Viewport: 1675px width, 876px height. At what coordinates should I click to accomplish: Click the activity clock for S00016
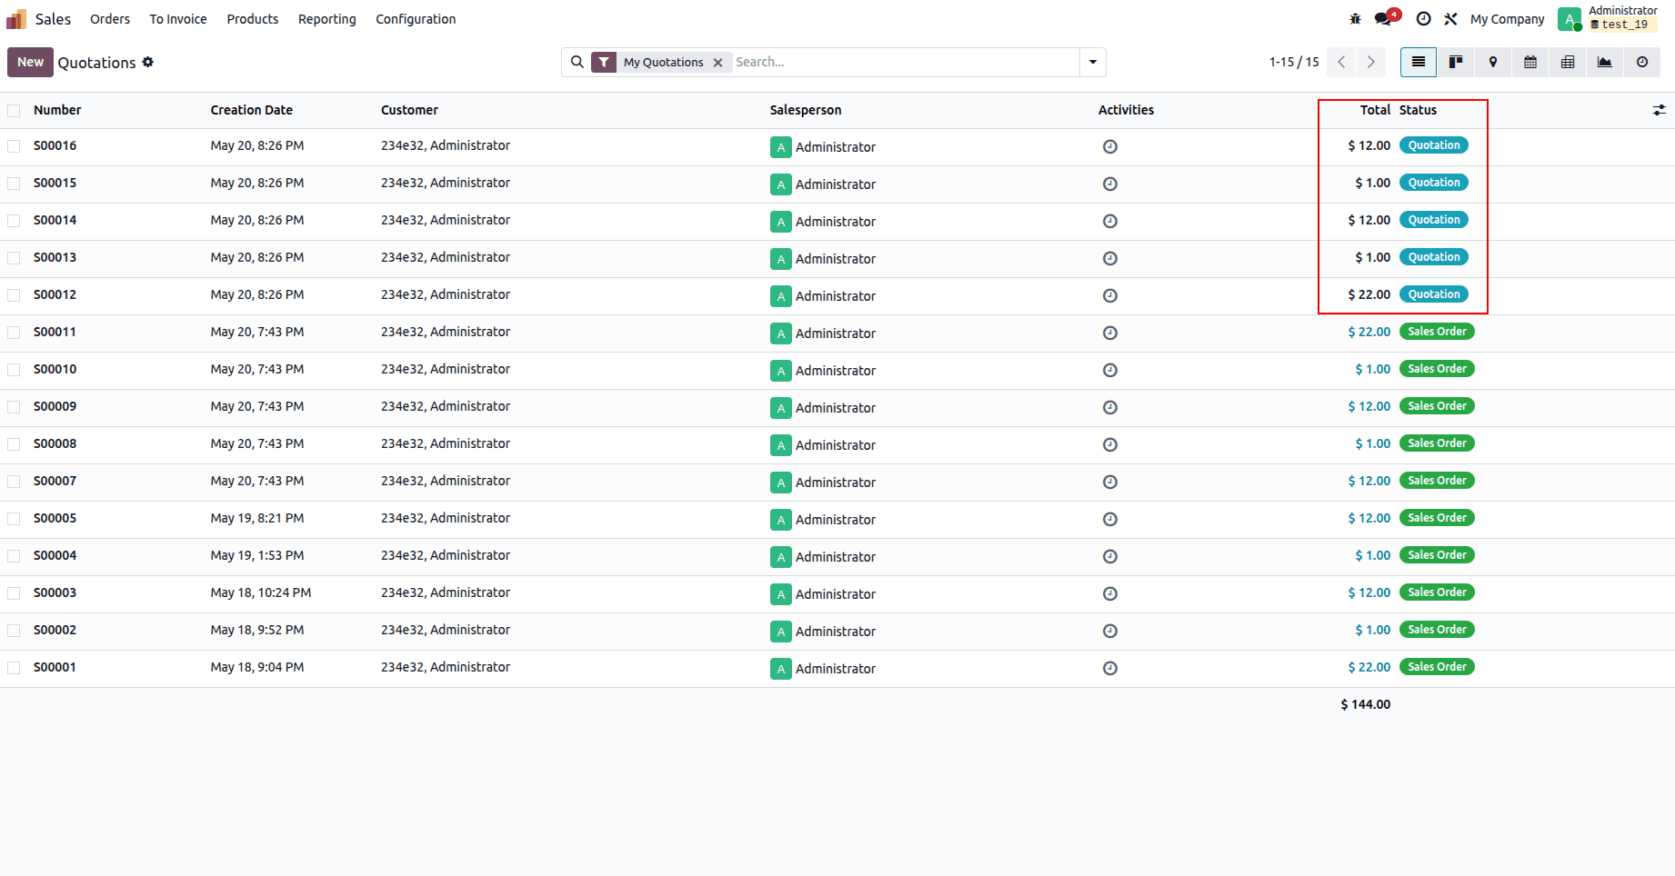click(1110, 146)
